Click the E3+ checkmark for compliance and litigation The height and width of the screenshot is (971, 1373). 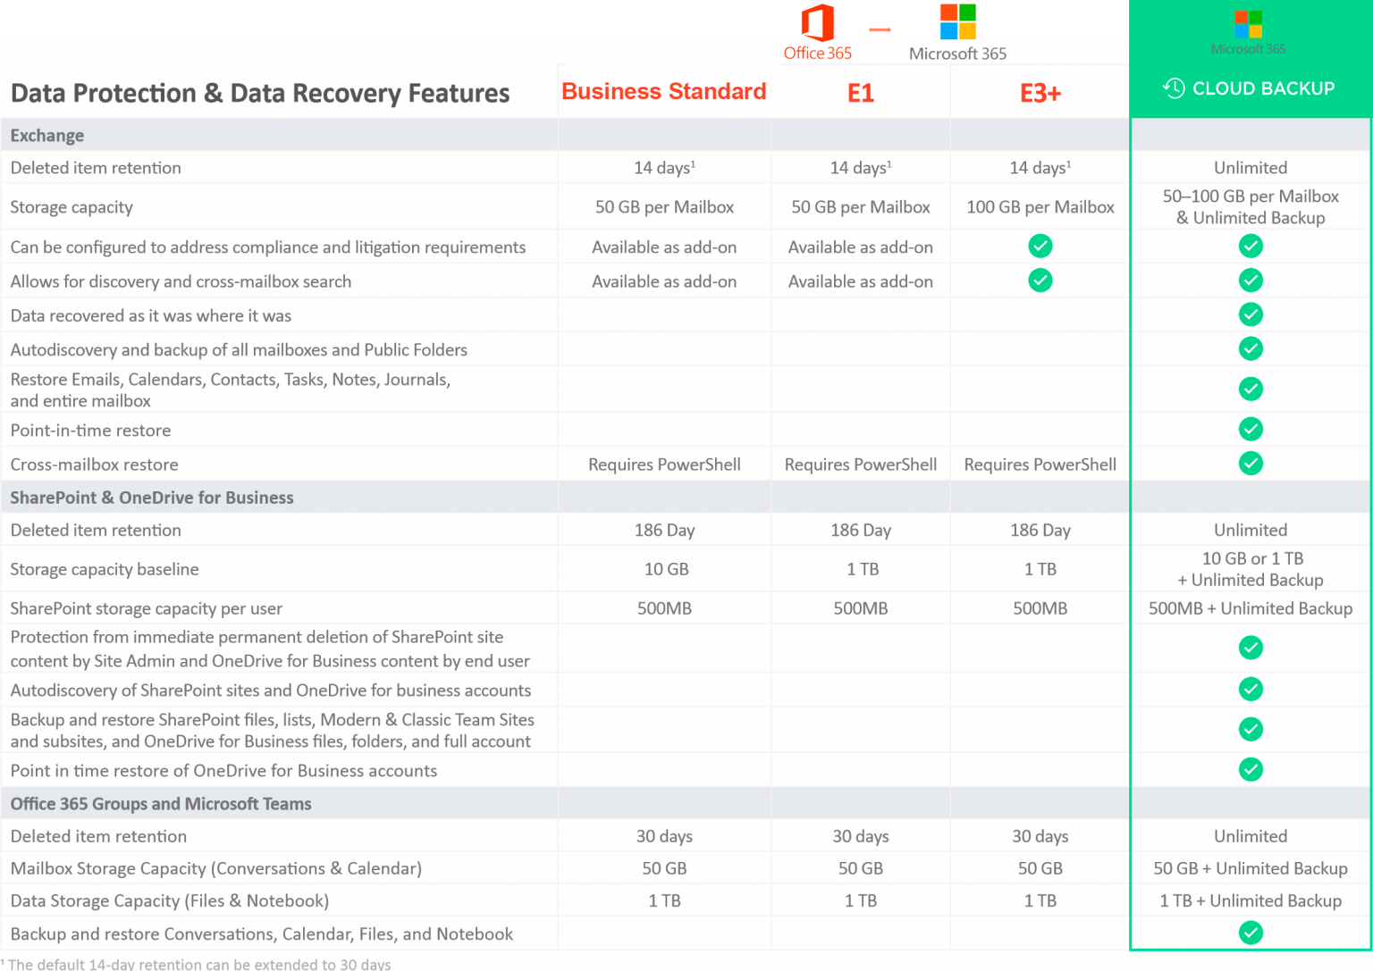[1040, 246]
